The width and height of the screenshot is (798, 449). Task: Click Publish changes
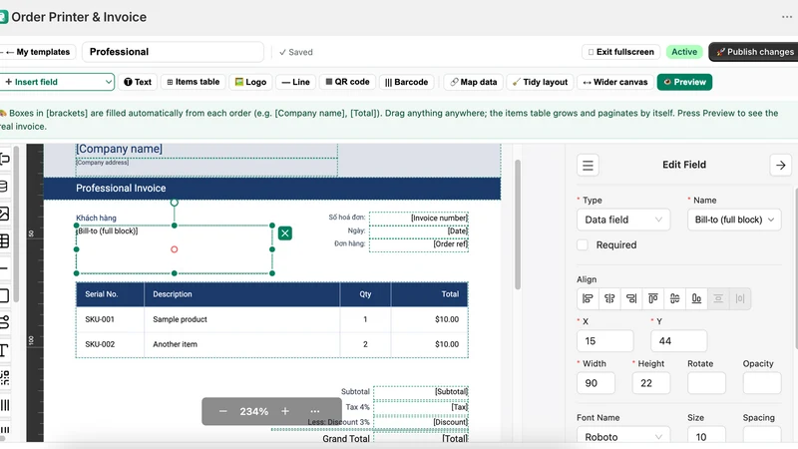(754, 52)
